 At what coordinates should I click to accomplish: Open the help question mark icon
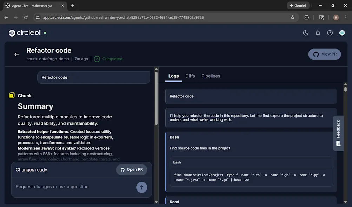[x=330, y=33]
